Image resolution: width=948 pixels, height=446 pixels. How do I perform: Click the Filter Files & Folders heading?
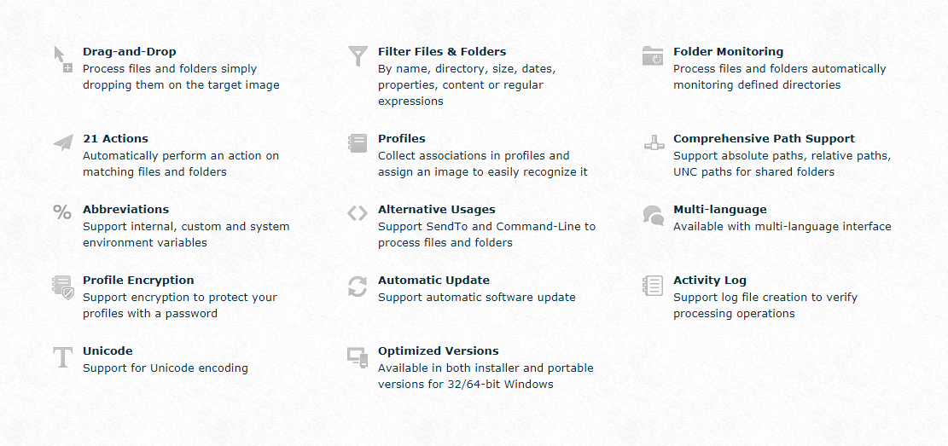tap(442, 52)
